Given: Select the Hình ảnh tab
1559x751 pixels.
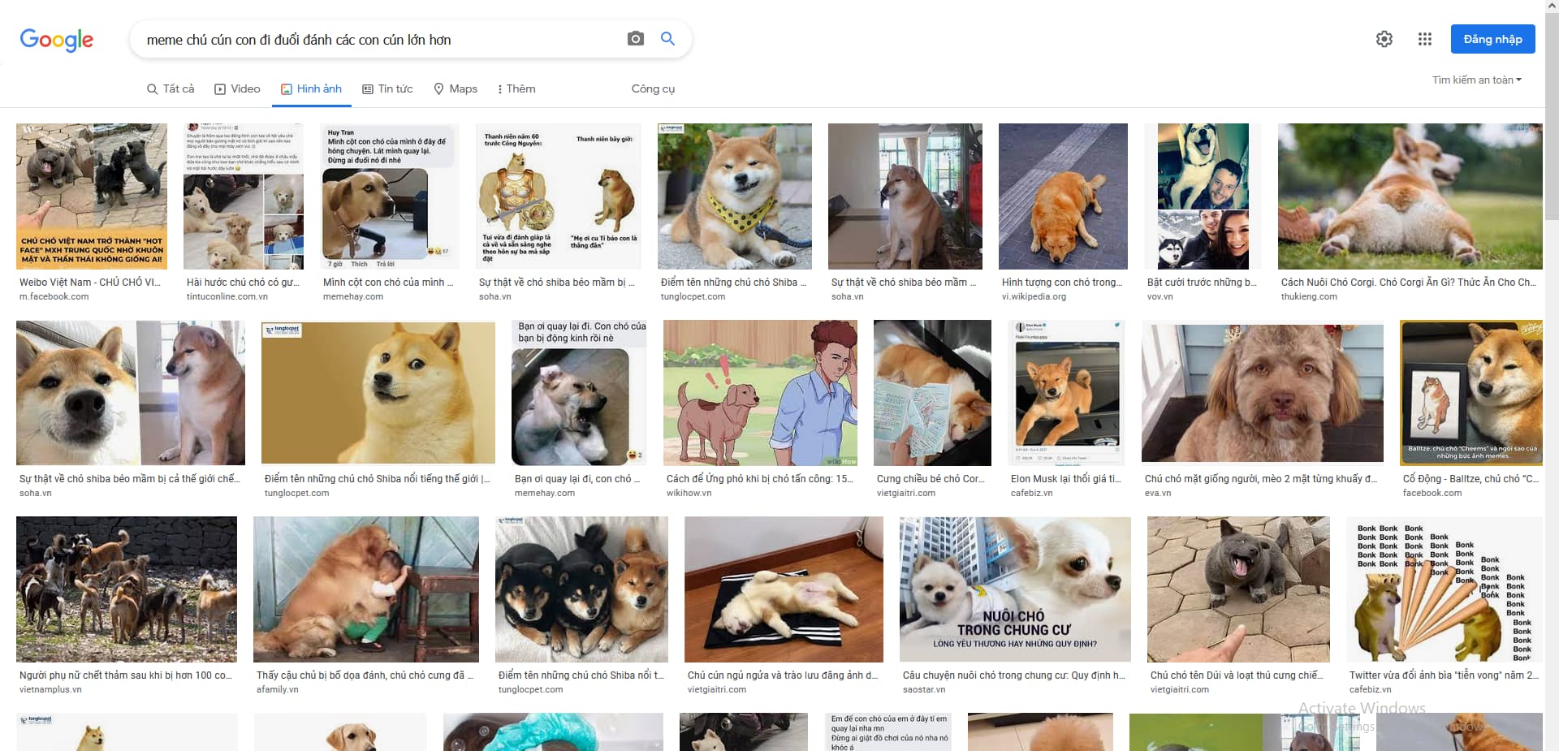Looking at the screenshot, I should point(311,88).
